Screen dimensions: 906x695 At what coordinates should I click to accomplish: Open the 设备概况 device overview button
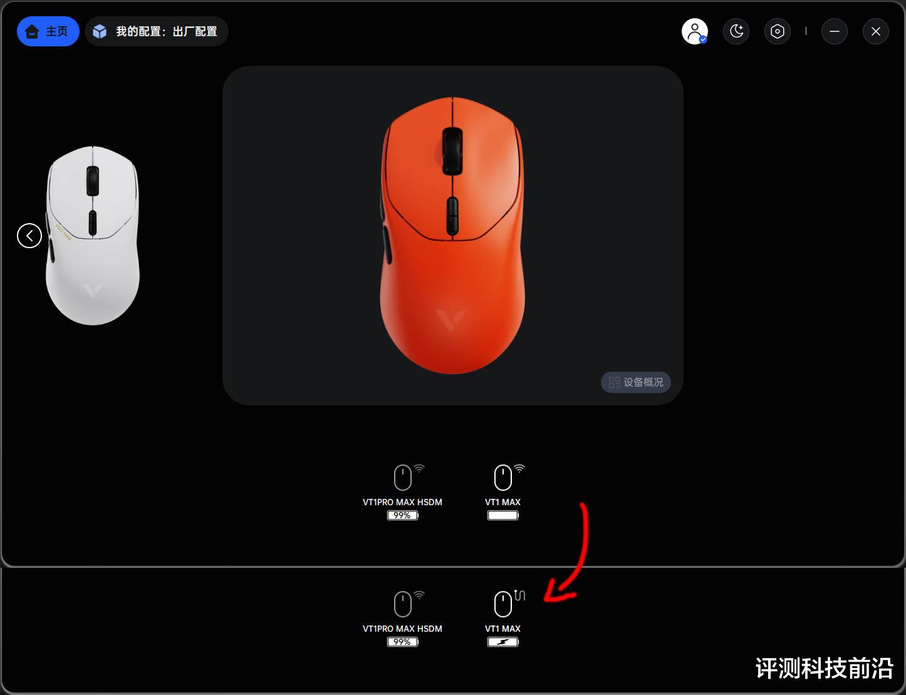[636, 382]
